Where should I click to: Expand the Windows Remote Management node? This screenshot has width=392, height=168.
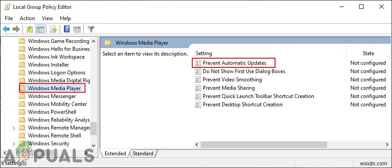tap(14, 128)
